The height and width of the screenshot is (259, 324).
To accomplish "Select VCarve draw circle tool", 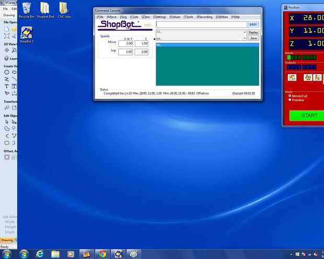I will click(7, 72).
